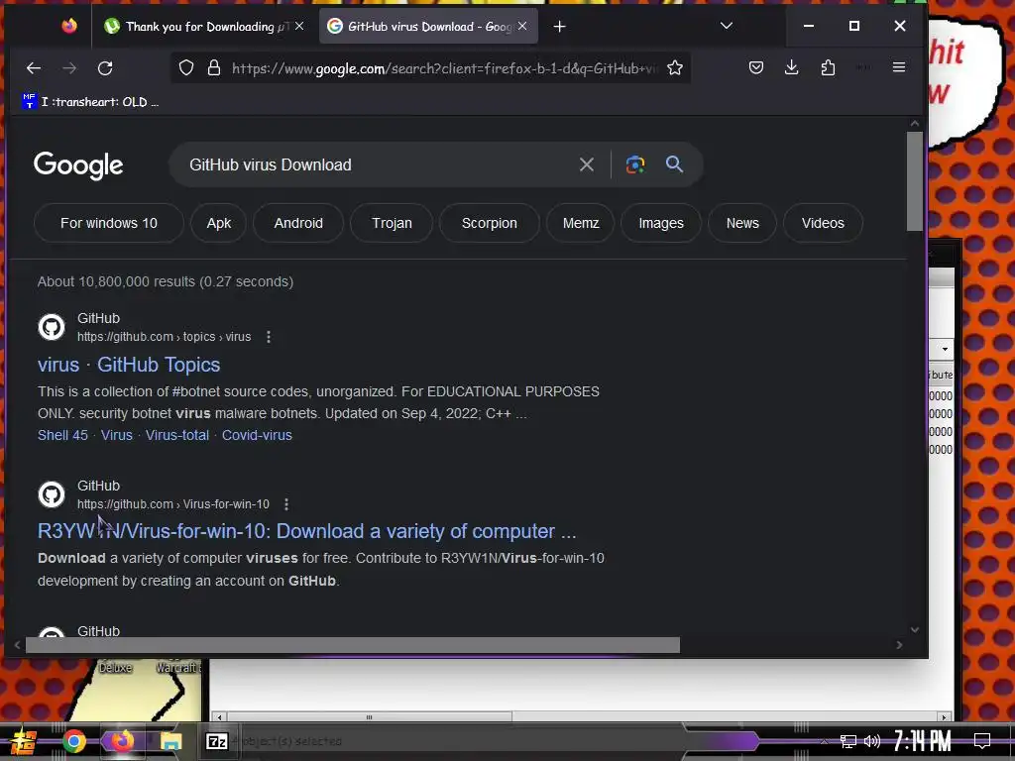The image size is (1015, 761).
Task: Open Firefox downloads panel
Action: [792, 67]
